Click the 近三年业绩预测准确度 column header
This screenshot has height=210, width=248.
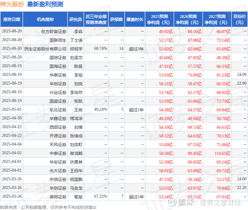pyautogui.click(x=96, y=19)
